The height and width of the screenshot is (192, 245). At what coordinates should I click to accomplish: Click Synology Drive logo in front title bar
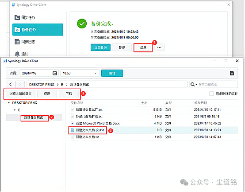tap(5, 61)
